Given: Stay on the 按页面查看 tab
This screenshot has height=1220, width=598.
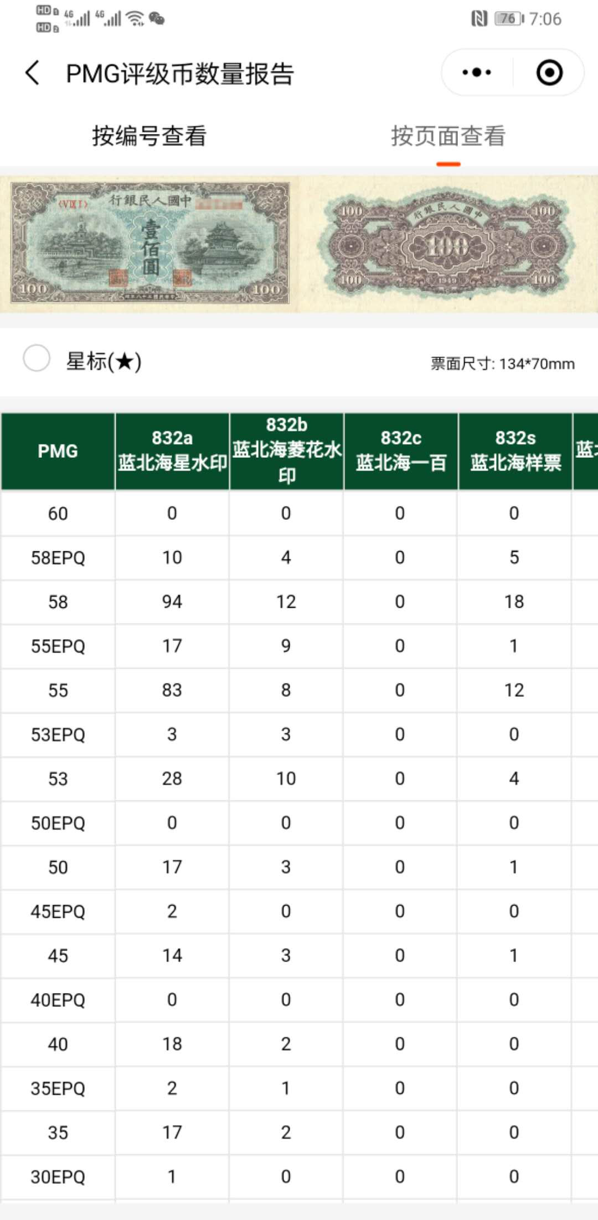Looking at the screenshot, I should pyautogui.click(x=448, y=137).
